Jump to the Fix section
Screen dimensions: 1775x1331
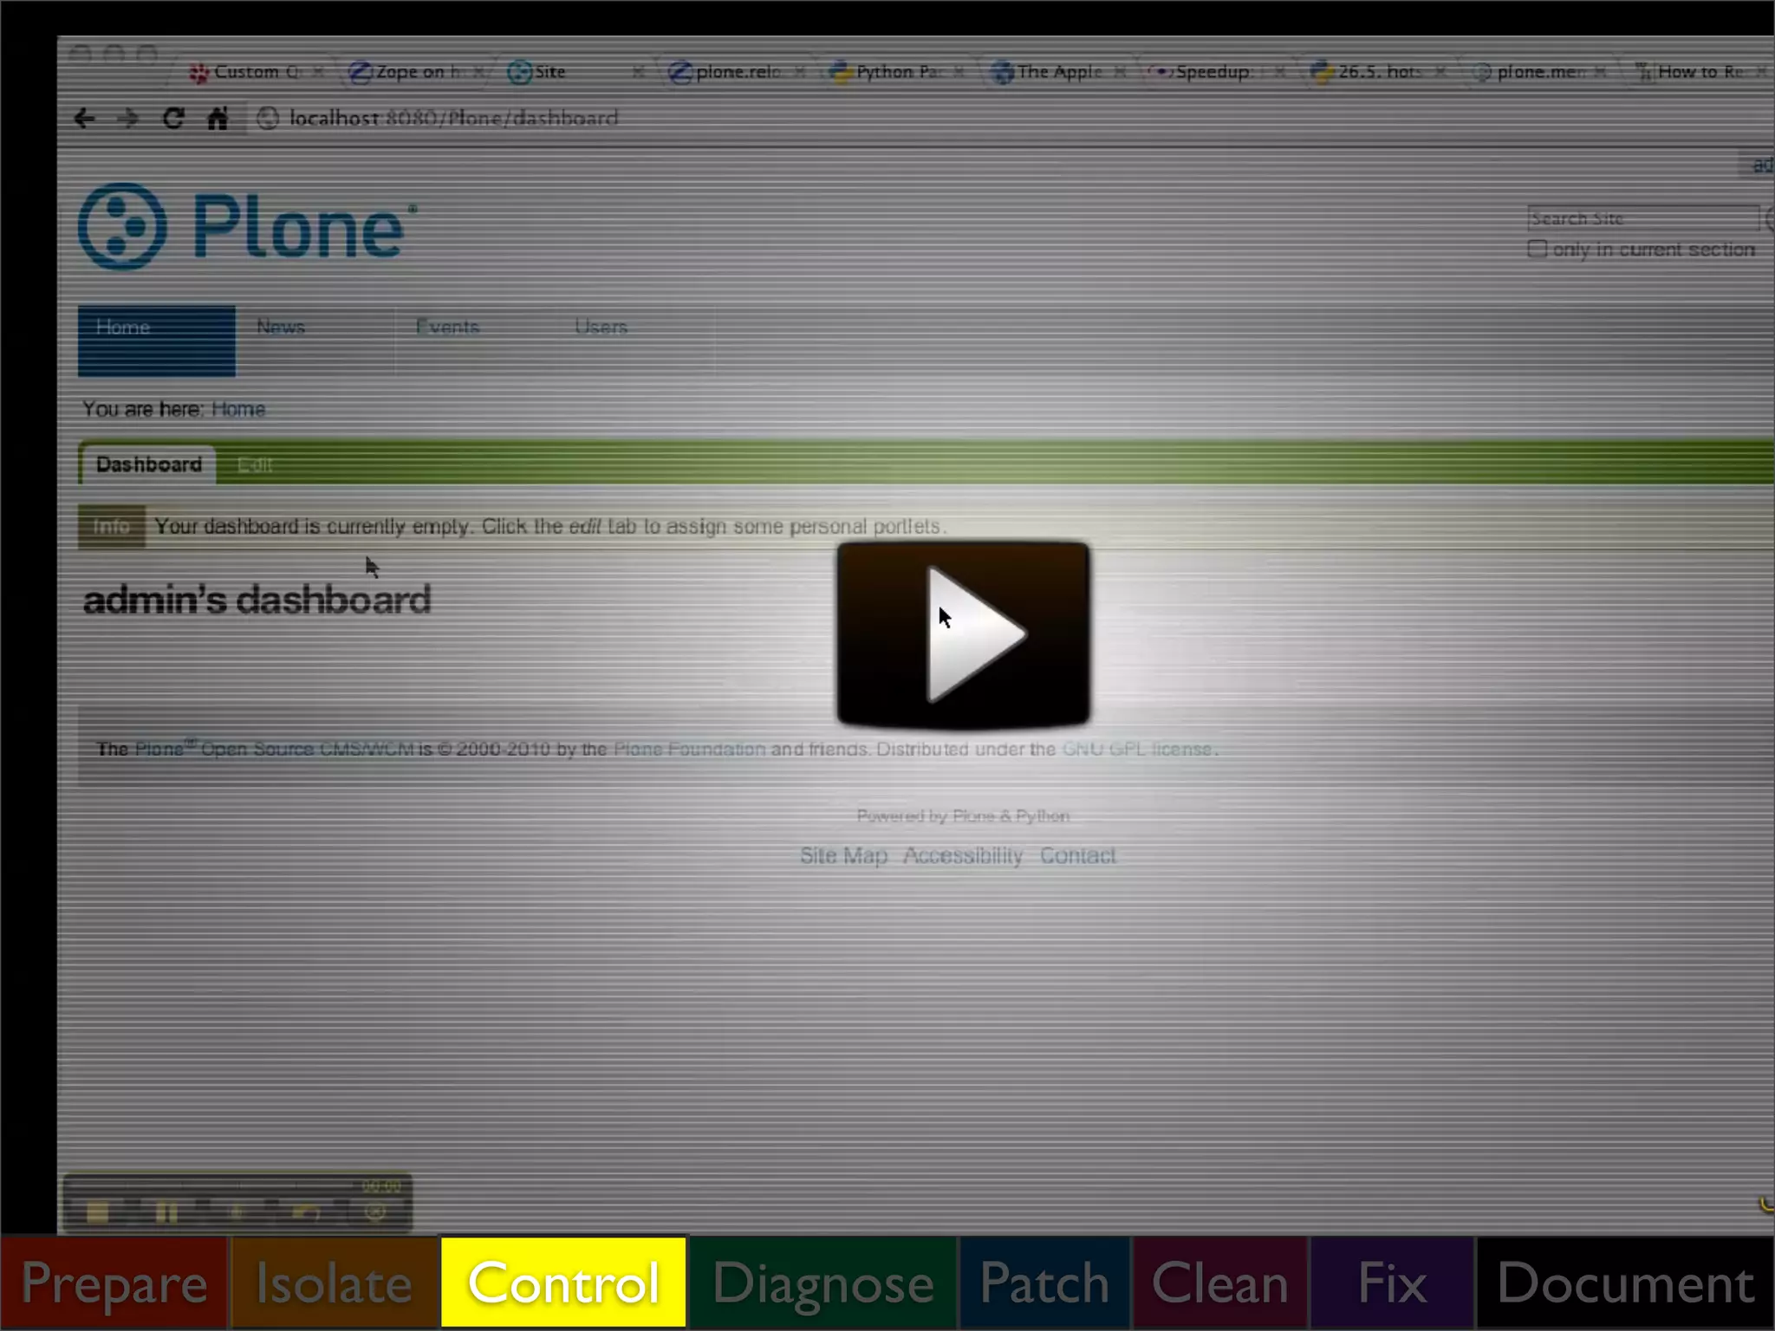1392,1283
